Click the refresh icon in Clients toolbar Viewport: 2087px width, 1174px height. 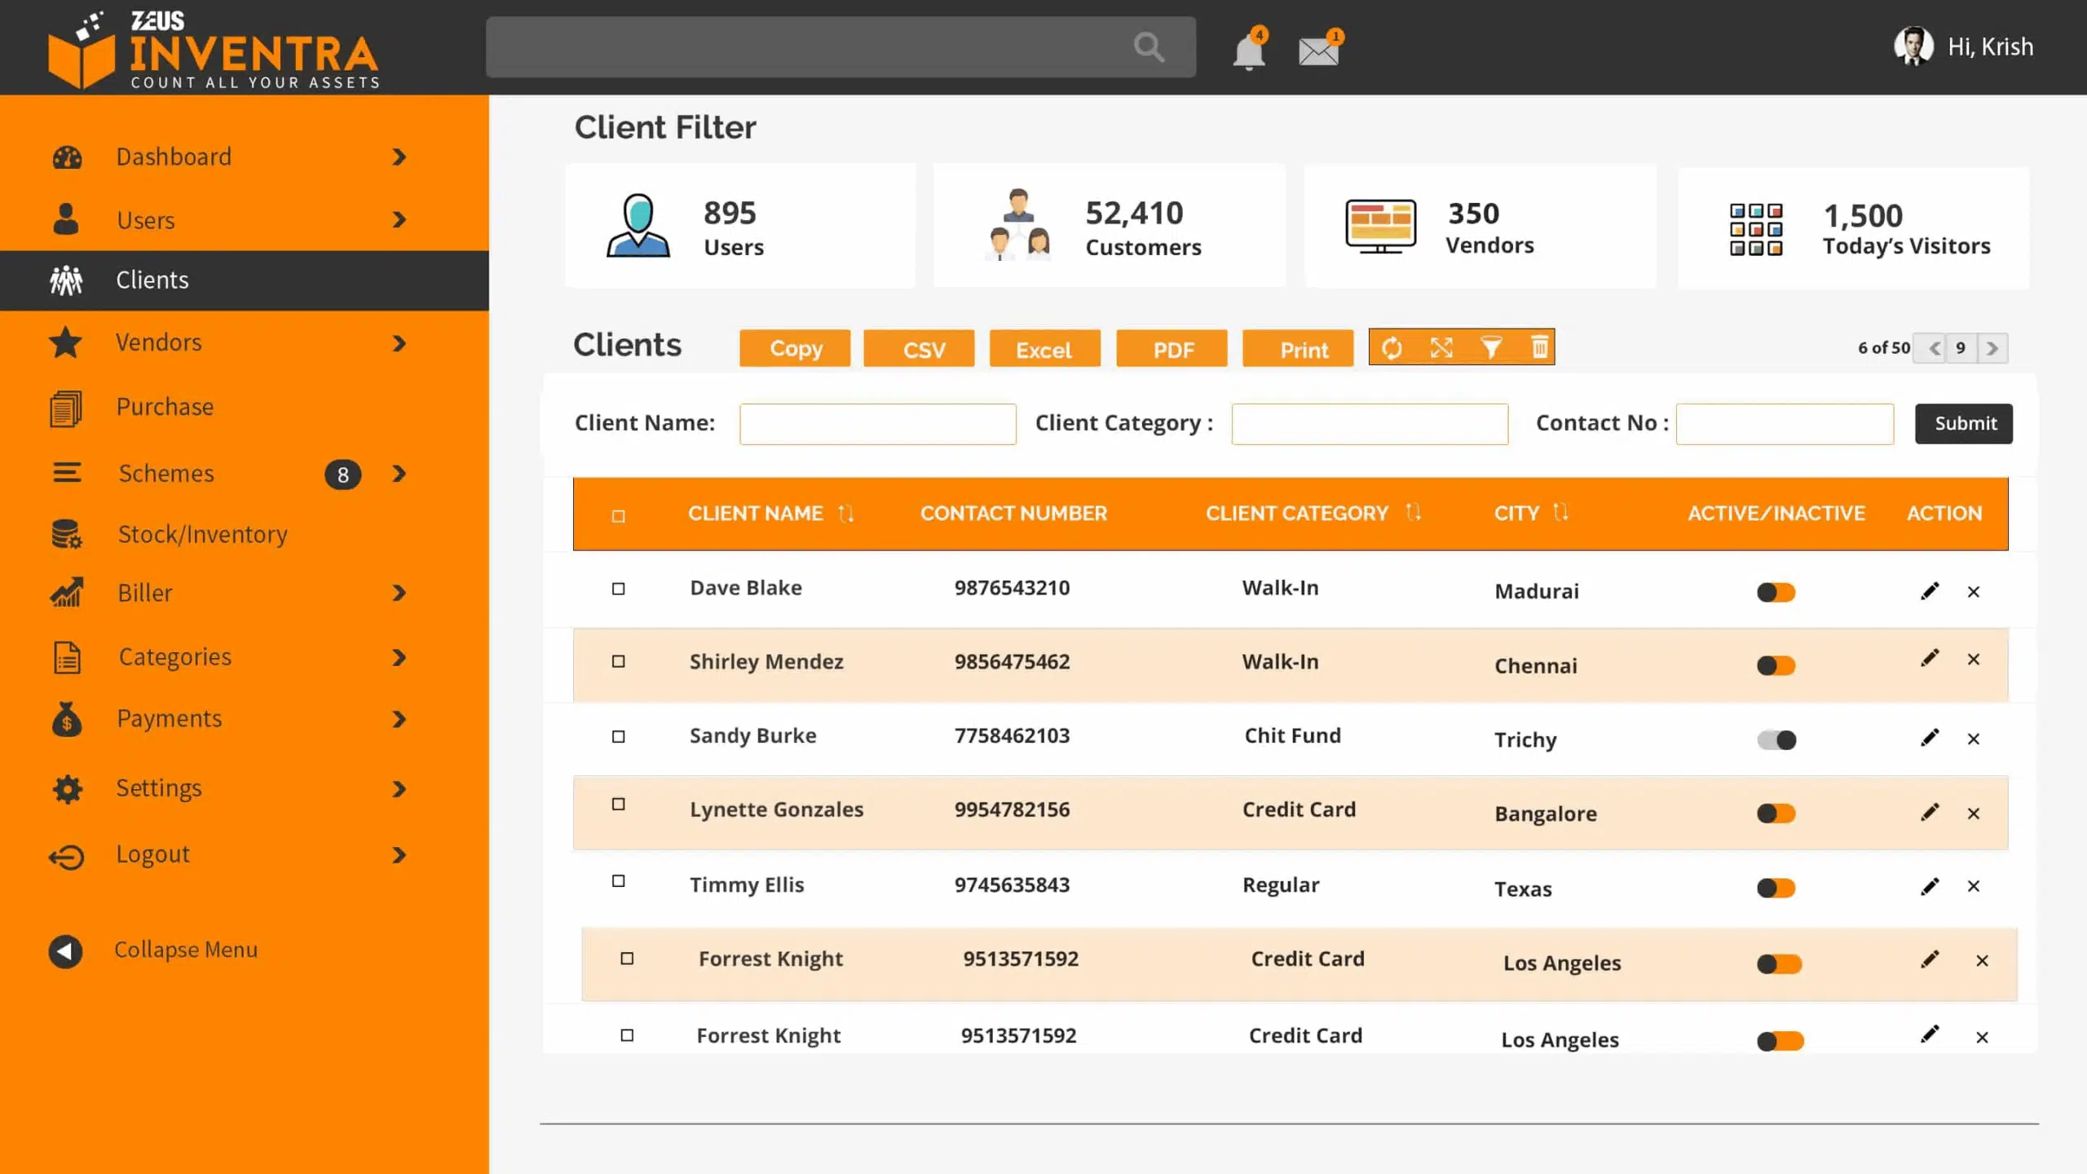(1392, 348)
